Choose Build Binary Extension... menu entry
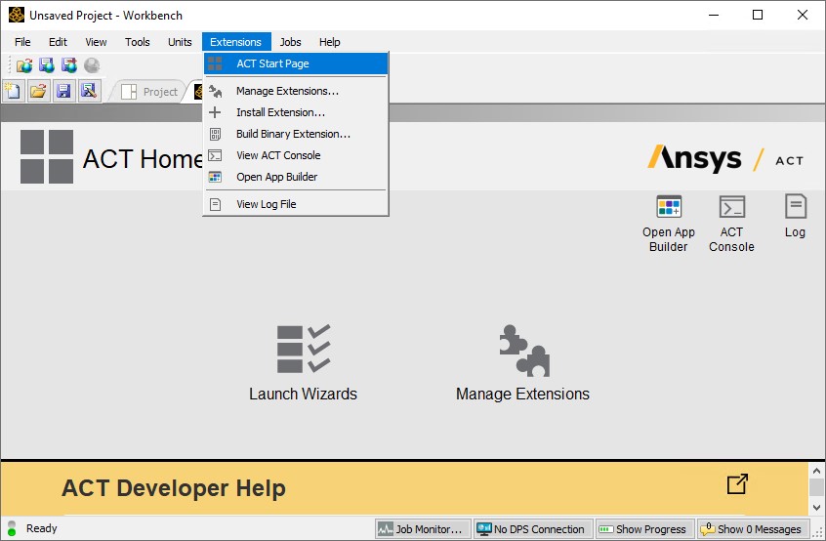The width and height of the screenshot is (826, 541). pyautogui.click(x=296, y=134)
